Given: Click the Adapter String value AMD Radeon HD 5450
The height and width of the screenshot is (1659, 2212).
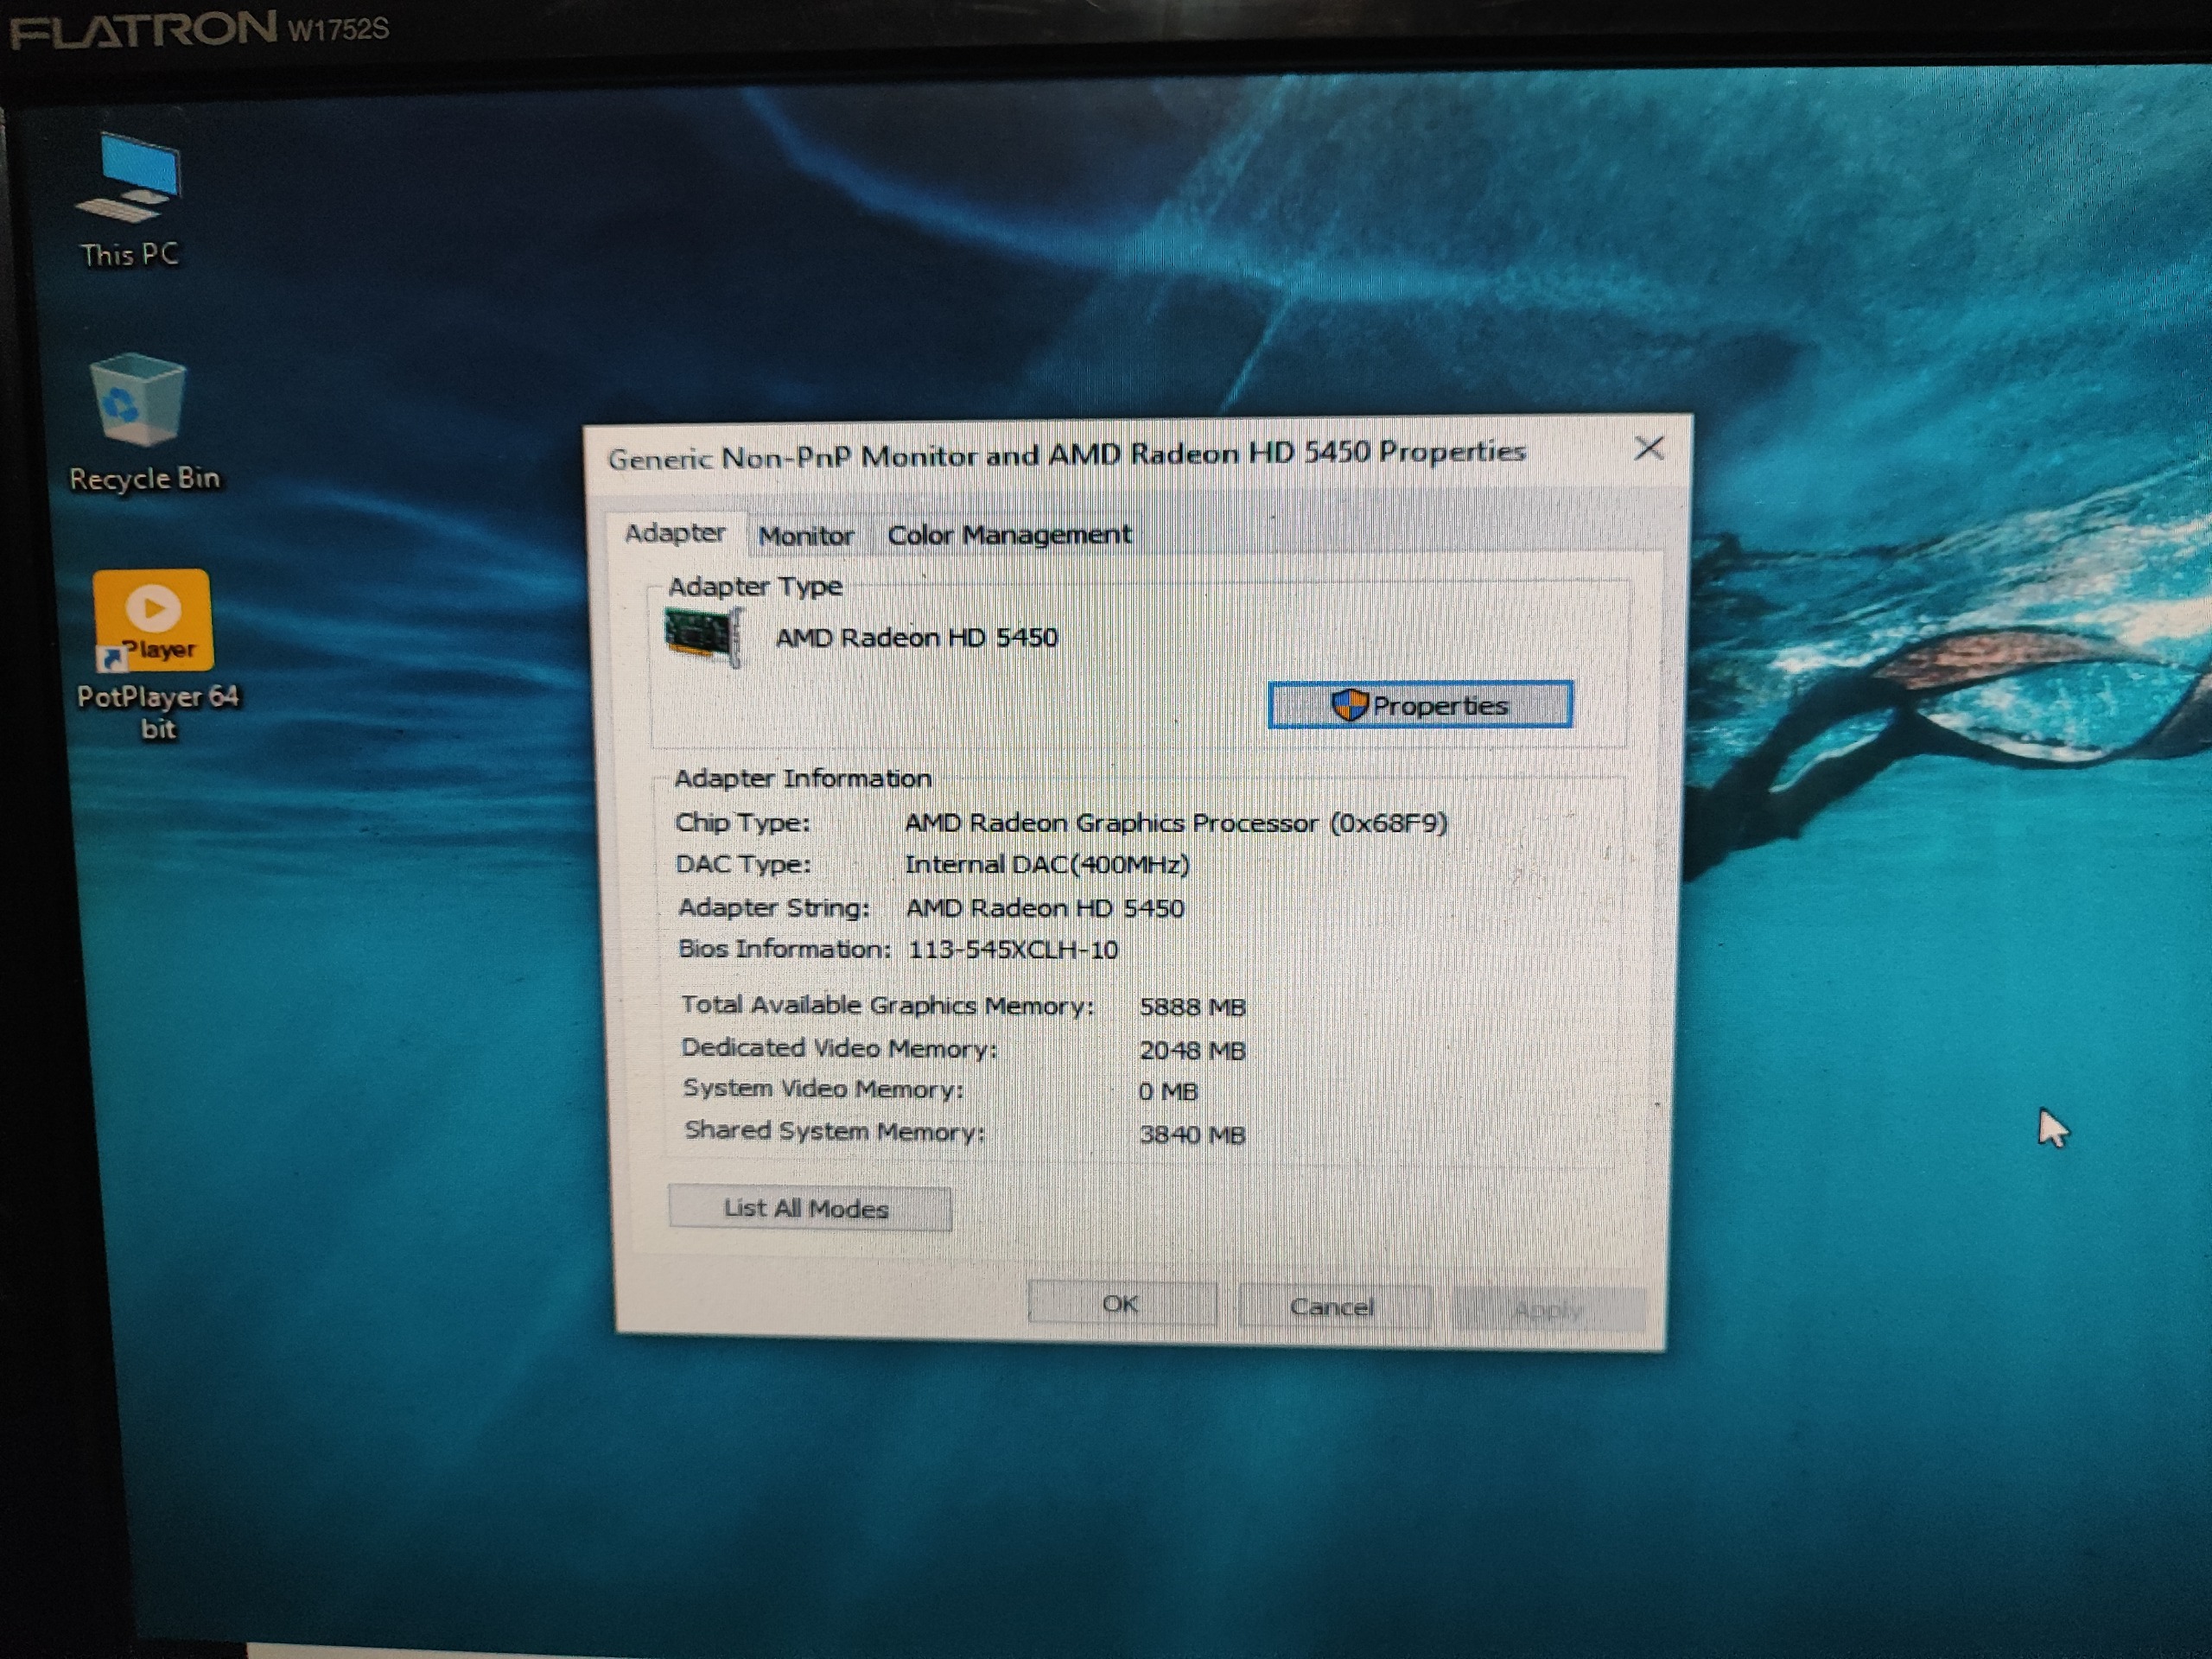Looking at the screenshot, I should coord(1045,908).
